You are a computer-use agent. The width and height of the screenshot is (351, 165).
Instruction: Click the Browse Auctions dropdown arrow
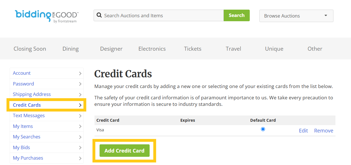point(326,16)
